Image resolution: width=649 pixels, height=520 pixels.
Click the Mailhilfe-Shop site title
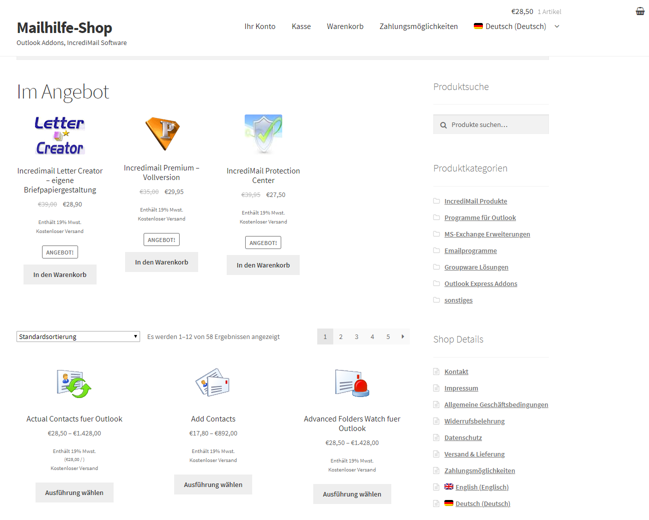(x=65, y=27)
